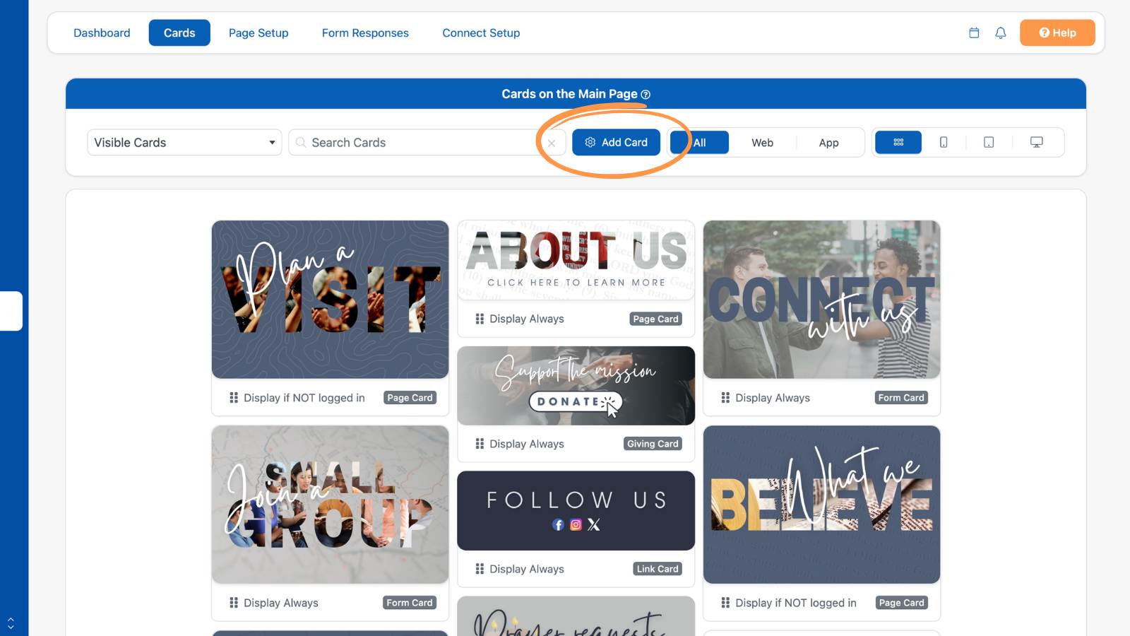Viewport: 1130px width, 636px height.
Task: Grab the drag handle on Donate giving card
Action: coord(480,444)
